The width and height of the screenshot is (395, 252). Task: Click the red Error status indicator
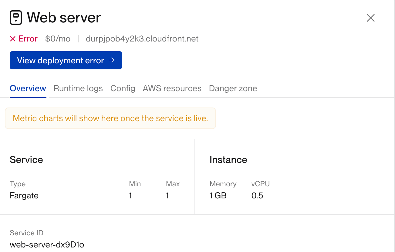click(x=24, y=39)
